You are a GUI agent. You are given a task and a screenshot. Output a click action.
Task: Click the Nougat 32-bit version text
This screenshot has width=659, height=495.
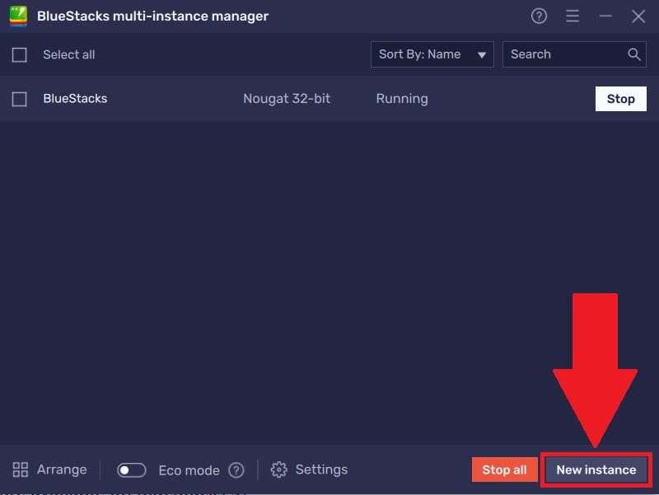click(287, 99)
